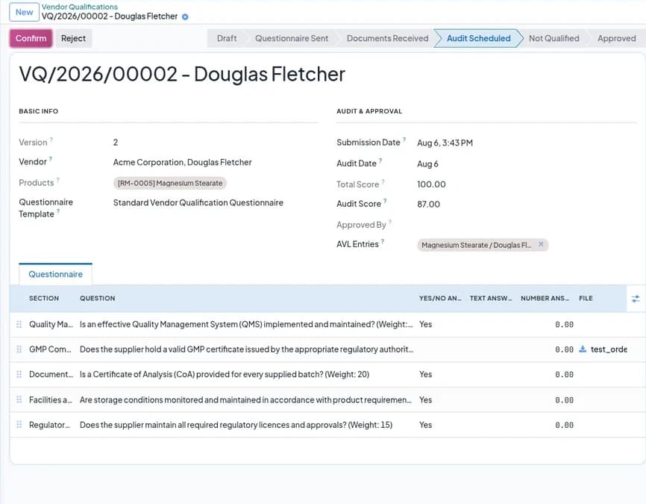Click the Submission Date value
Image resolution: width=646 pixels, height=504 pixels.
tap(445, 143)
